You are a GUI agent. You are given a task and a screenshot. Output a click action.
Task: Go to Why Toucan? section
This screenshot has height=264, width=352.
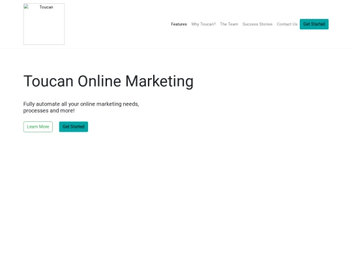click(x=203, y=24)
